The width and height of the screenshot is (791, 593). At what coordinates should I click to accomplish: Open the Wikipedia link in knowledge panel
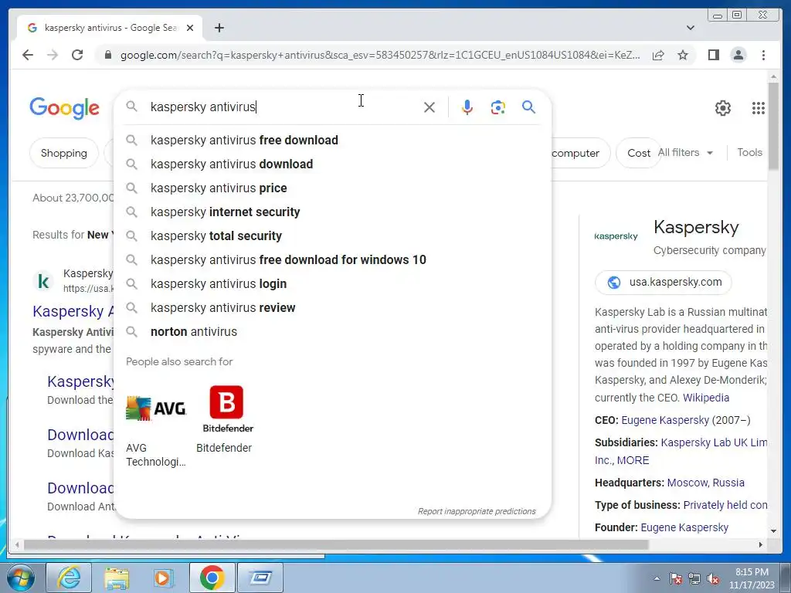[x=706, y=398]
